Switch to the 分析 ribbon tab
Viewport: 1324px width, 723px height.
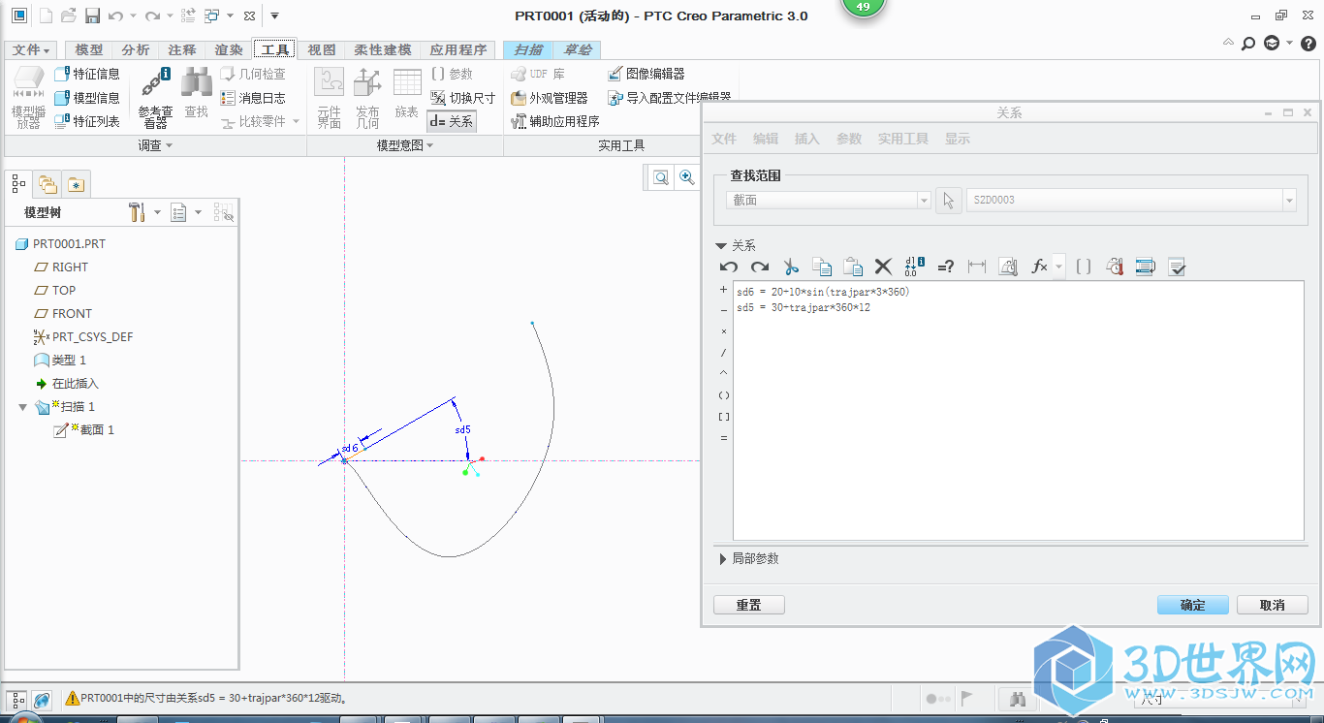pos(136,50)
